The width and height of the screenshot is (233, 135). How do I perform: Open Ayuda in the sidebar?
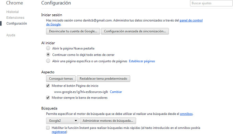[x=11, y=35]
